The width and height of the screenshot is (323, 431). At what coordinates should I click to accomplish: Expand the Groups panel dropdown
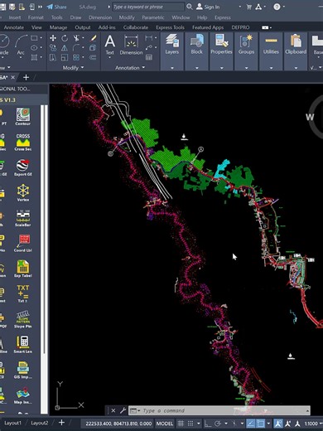point(246,68)
